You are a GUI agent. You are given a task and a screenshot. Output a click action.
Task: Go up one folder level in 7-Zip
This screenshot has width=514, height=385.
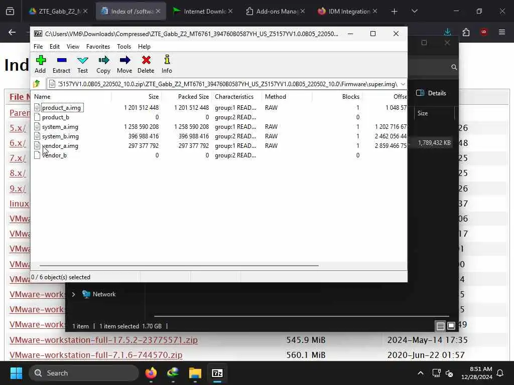click(37, 84)
